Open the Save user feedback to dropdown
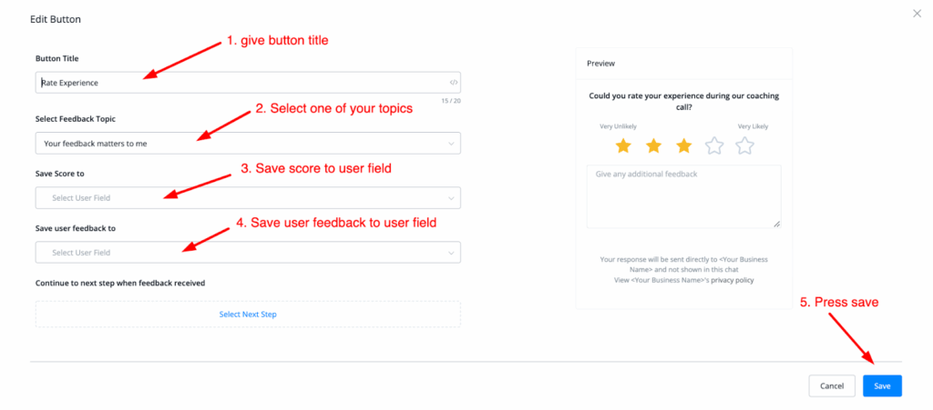933x410 pixels. point(247,253)
